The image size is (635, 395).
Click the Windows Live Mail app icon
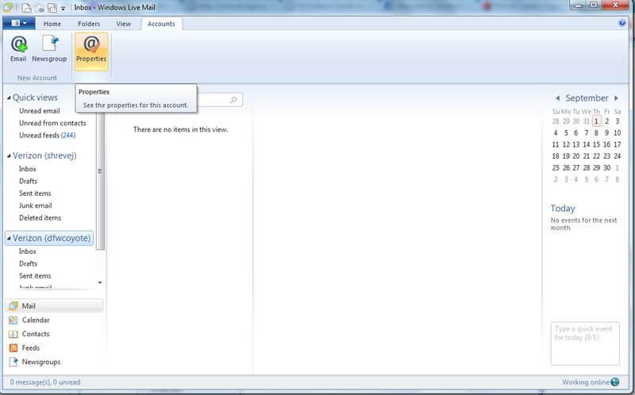tap(8, 7)
